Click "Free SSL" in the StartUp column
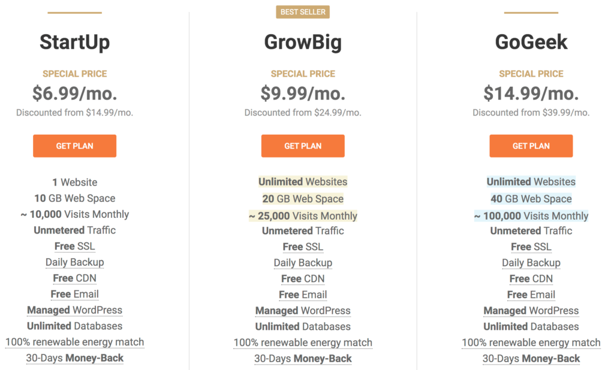Screen dimensions: 614x370 (74, 246)
